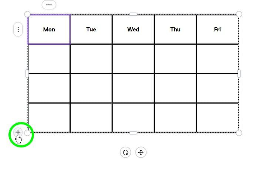Click the left edge middle handle
The height and width of the screenshot is (181, 260).
point(27,74)
